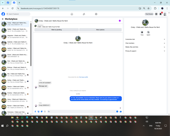The width and height of the screenshot is (170, 136).
Task: Open the tab search dropdown arrow
Action: [x=3, y=3]
